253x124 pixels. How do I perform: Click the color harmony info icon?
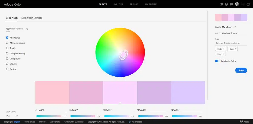pyautogui.click(x=27, y=29)
